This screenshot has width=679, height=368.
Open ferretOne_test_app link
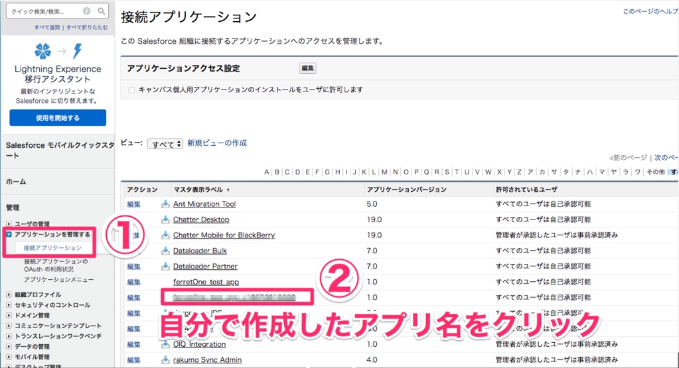pyautogui.click(x=206, y=282)
